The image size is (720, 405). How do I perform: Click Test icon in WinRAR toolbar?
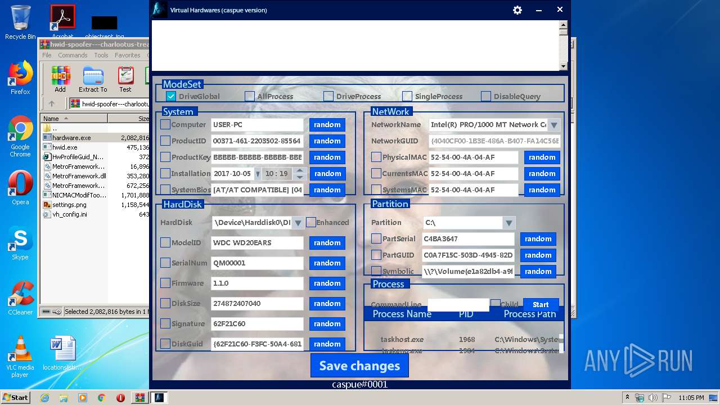125,79
